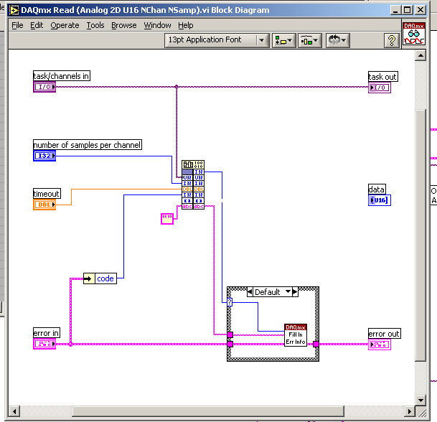
Task: Open the Edit menu
Action: 37,25
